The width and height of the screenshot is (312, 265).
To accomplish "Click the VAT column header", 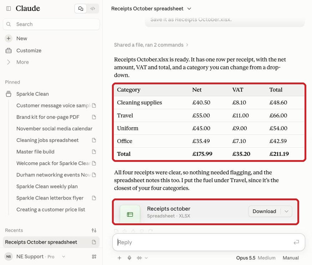I will (x=237, y=90).
